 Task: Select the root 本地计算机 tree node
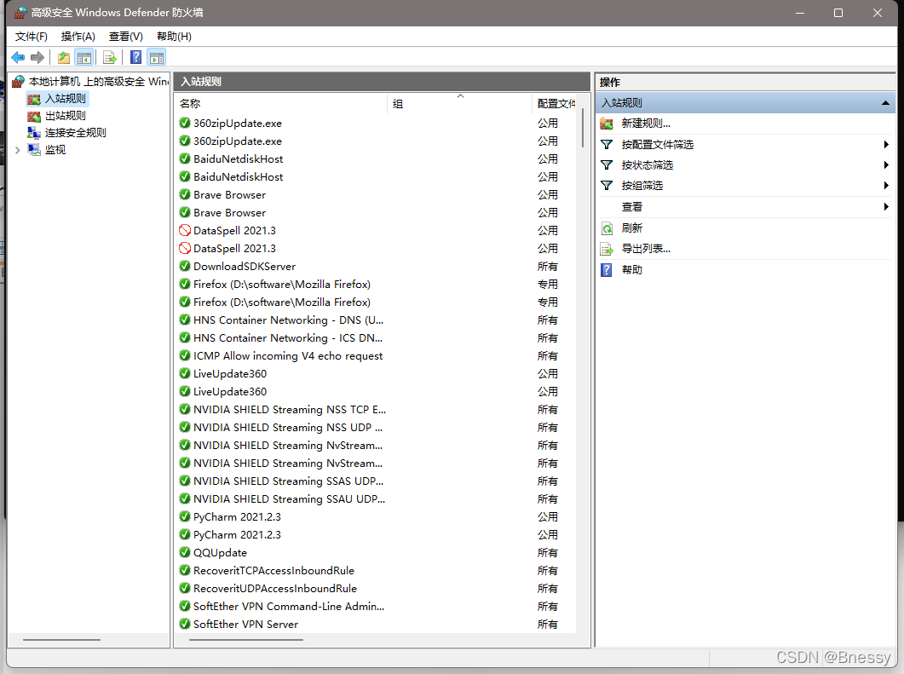pyautogui.click(x=99, y=81)
